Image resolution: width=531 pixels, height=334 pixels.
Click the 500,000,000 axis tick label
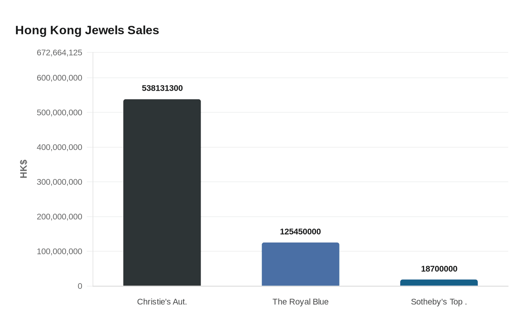pos(60,112)
